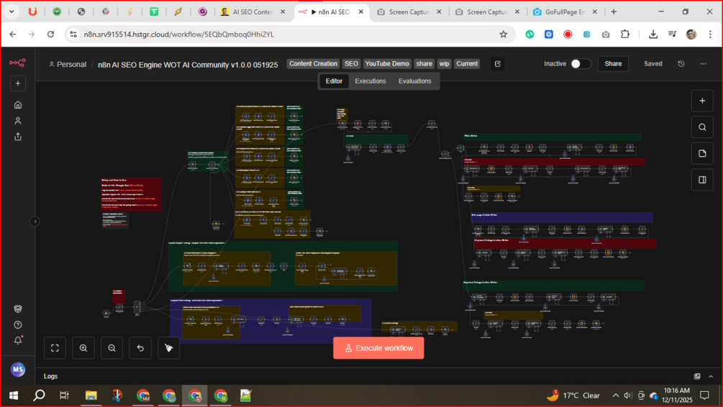Expand the Logs panel chevron
Screen dimensions: 723x407
tap(711, 377)
